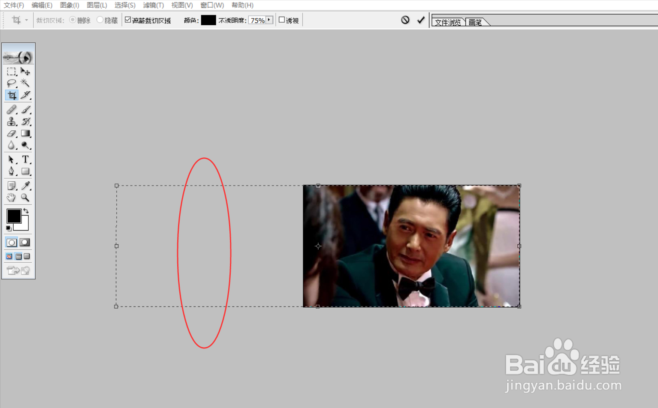The image size is (658, 408).
Task: Commit the current crop operation
Action: [x=421, y=20]
